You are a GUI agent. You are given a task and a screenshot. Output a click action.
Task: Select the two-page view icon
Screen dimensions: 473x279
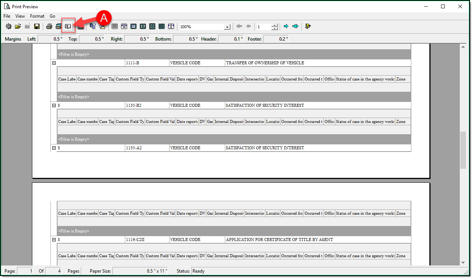pos(143,26)
